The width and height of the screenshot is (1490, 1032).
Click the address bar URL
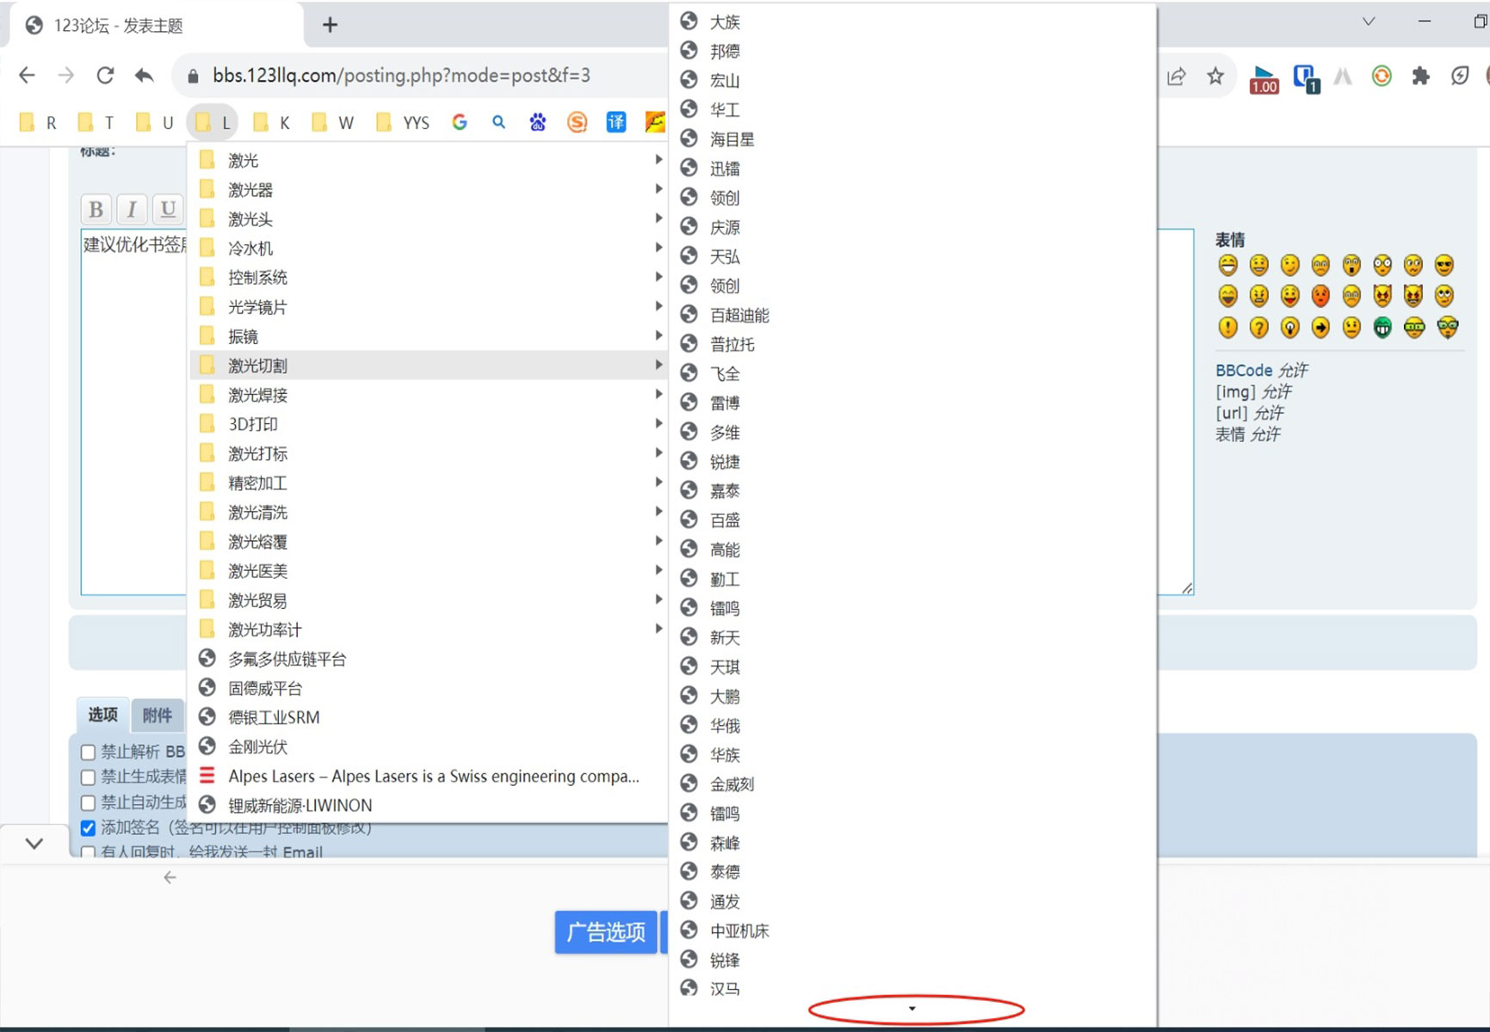401,76
